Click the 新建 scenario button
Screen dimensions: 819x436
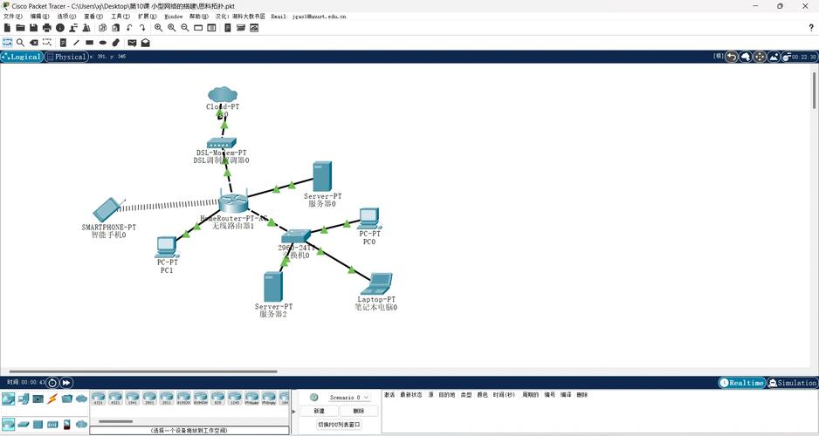pos(319,411)
